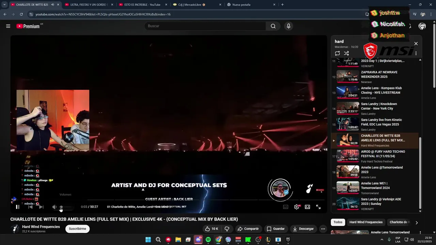Select 'Hard Wind Frequencies' filter chip
436x245 pixels.
(x=366, y=222)
